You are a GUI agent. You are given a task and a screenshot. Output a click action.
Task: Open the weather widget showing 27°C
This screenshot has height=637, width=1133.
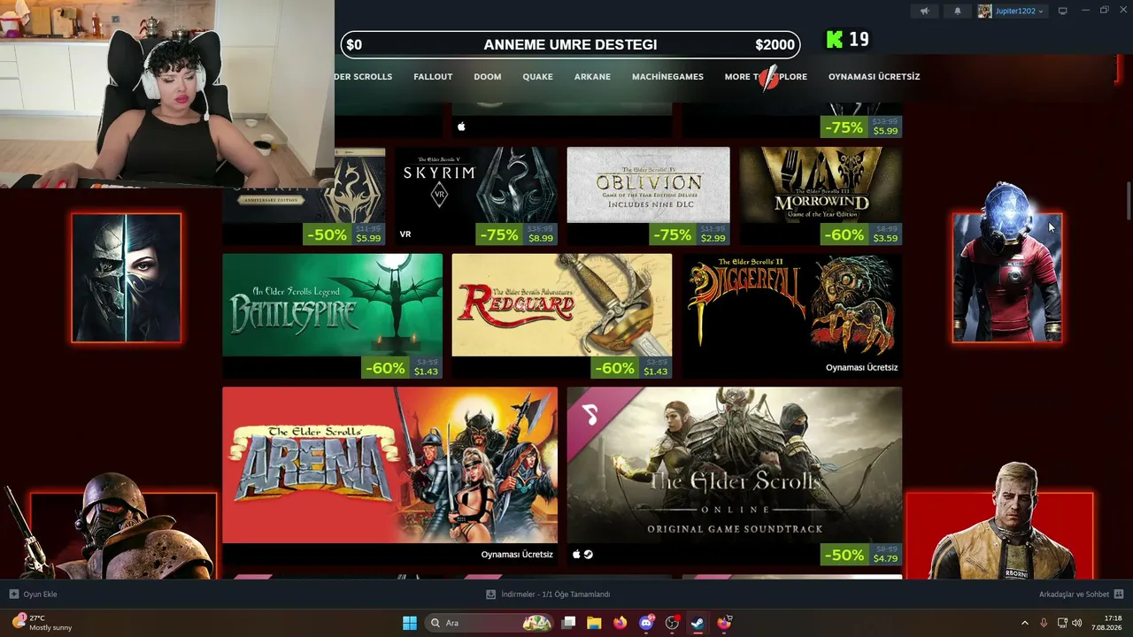tap(42, 623)
